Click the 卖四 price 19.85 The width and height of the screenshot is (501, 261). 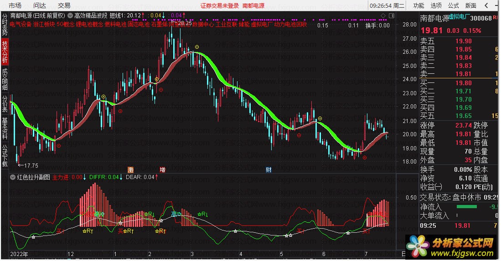click(464, 49)
